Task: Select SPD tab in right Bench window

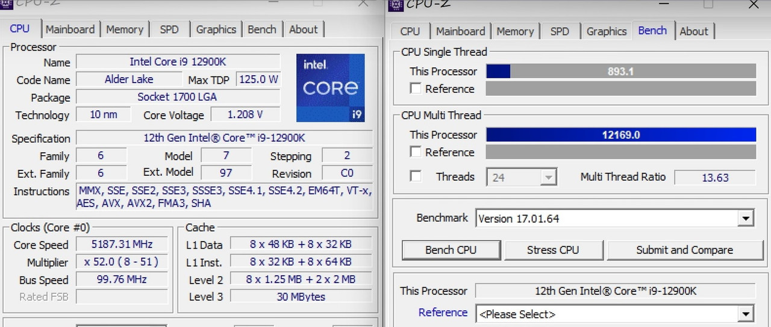Action: tap(560, 31)
